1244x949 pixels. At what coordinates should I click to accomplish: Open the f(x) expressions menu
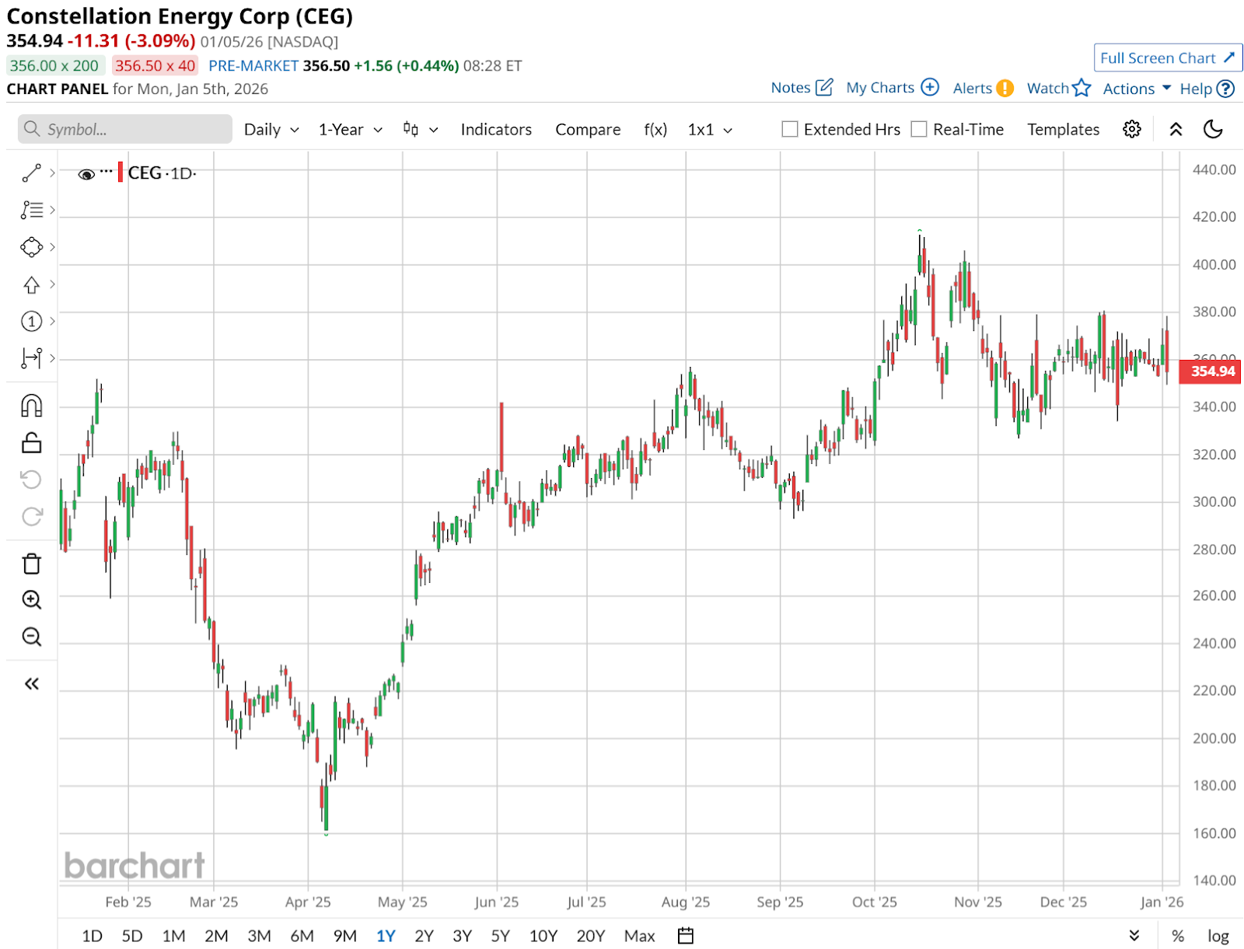pos(655,129)
